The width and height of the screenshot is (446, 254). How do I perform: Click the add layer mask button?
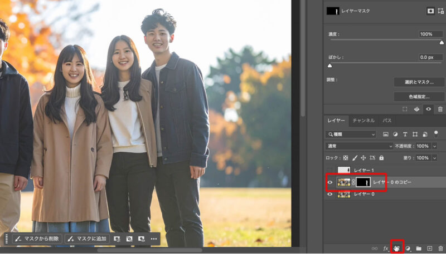pyautogui.click(x=397, y=248)
